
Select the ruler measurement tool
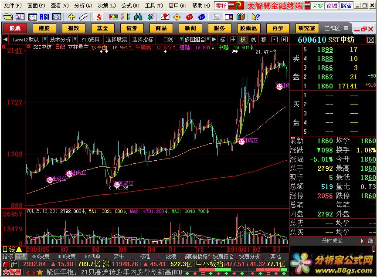(x=83, y=17)
